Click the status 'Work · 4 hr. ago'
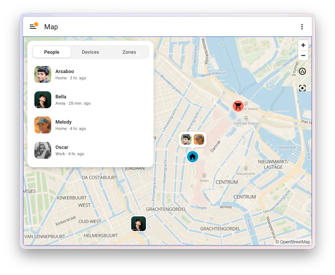Image resolution: width=335 pixels, height=275 pixels. [x=70, y=154]
